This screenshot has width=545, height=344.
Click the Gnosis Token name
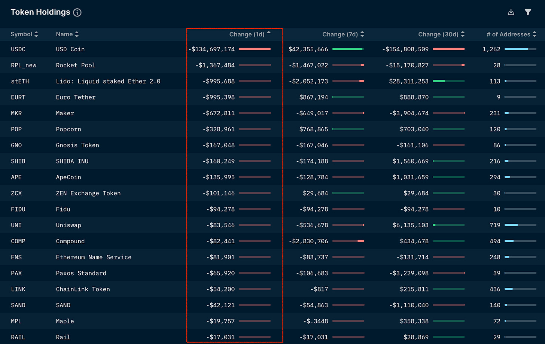77,145
